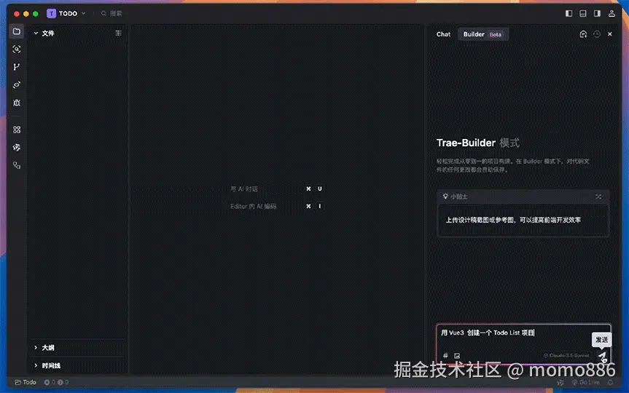The image size is (629, 393).
Task: Click the Editor 内 AI 编码 shortcut hint
Action: [x=276, y=206]
